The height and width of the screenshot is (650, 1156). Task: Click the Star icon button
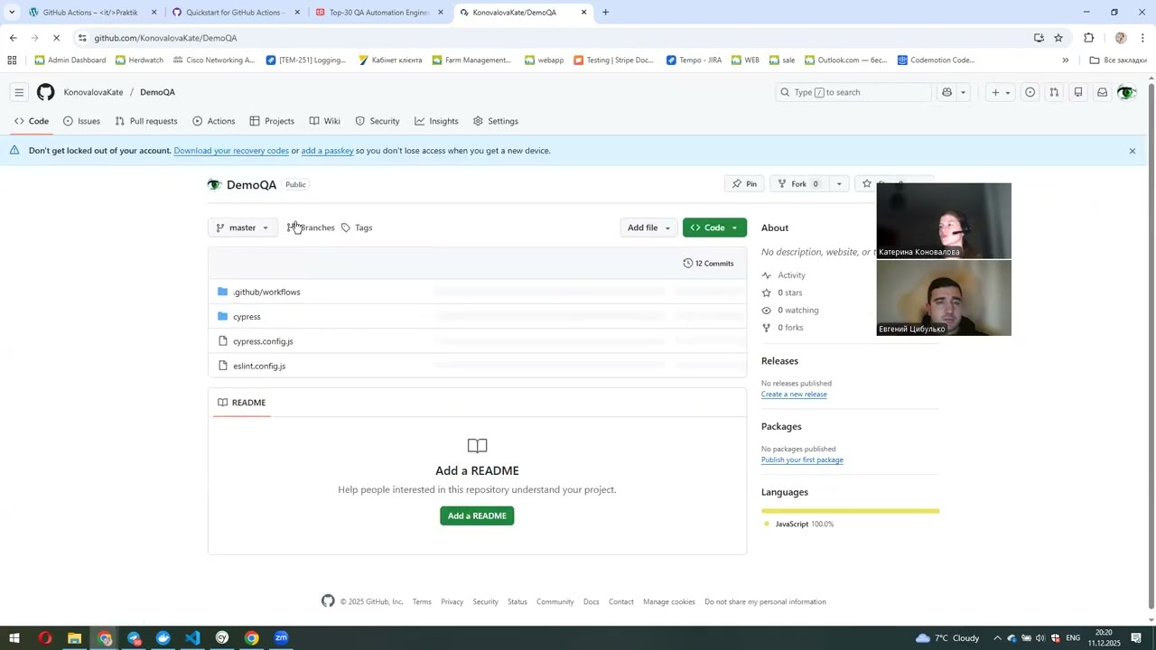(x=866, y=184)
